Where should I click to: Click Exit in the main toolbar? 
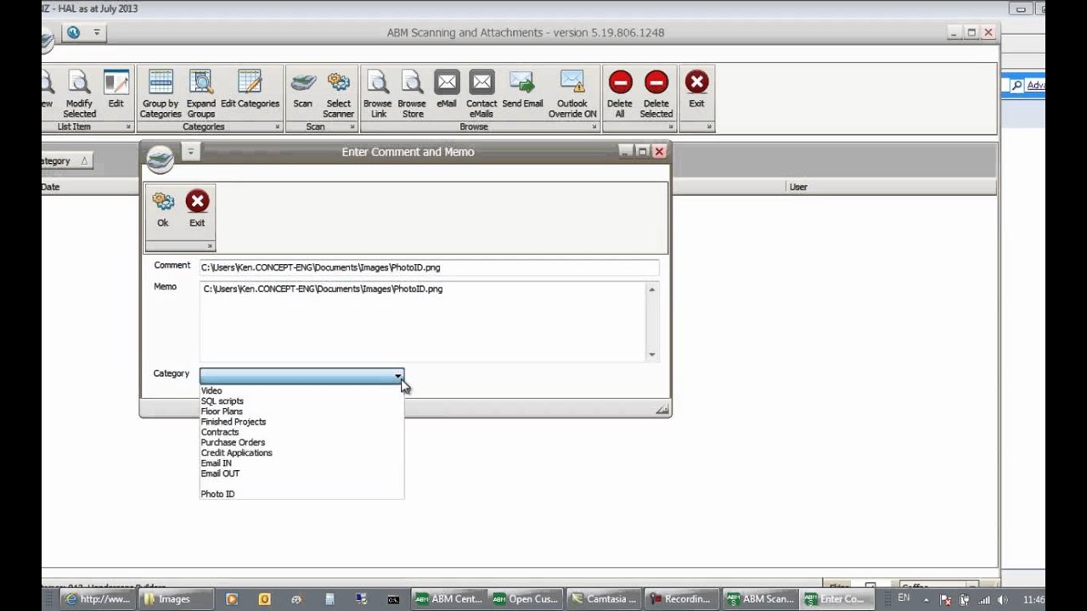click(696, 89)
